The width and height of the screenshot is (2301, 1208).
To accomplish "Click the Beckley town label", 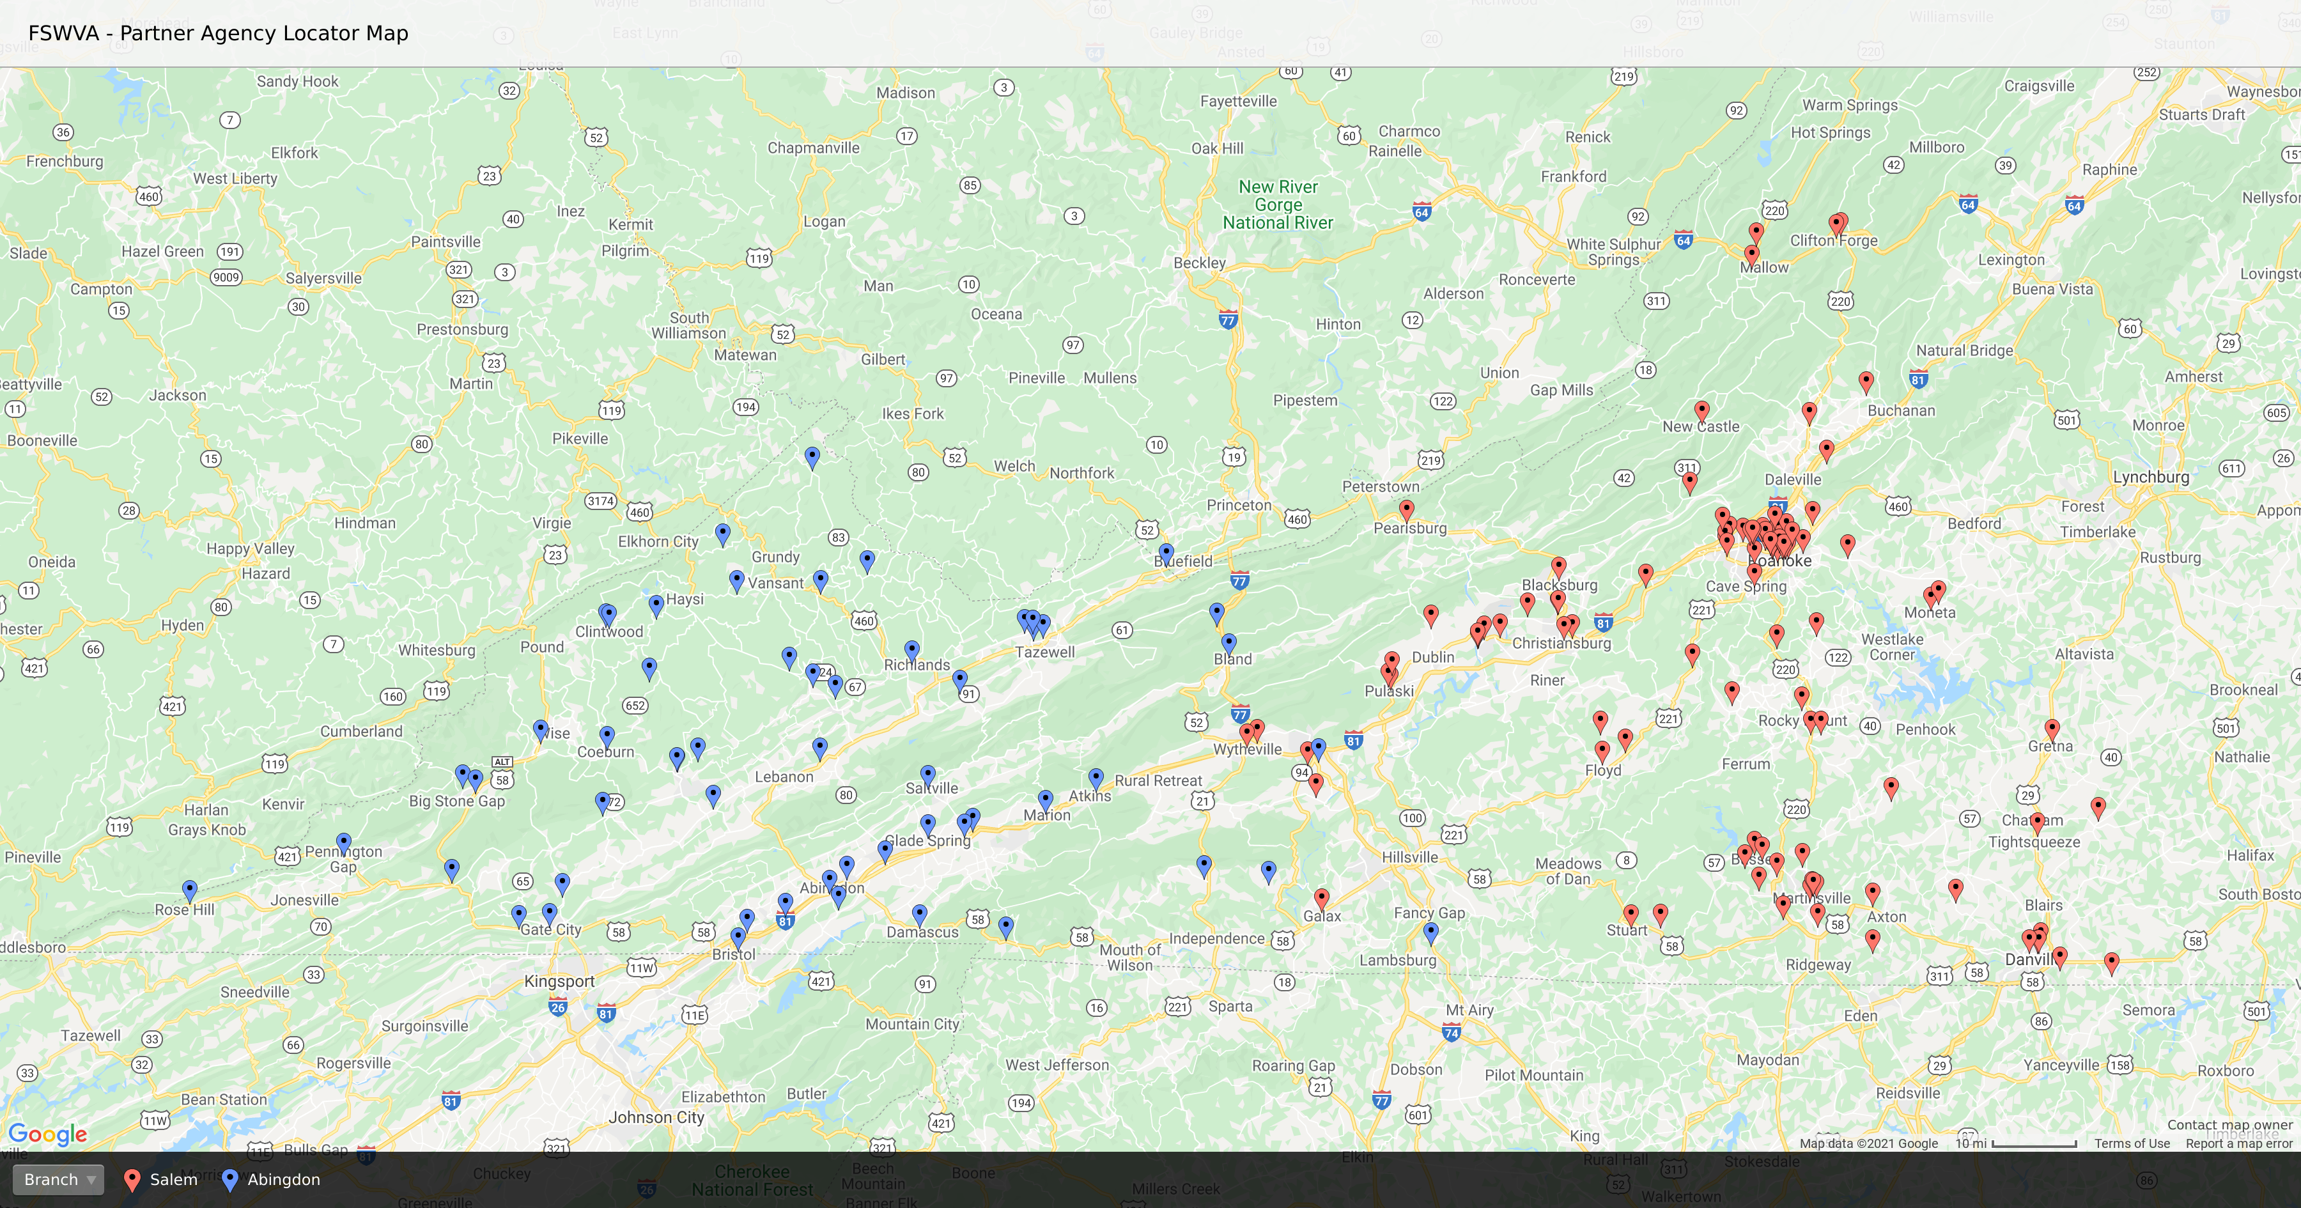I will [x=1198, y=263].
